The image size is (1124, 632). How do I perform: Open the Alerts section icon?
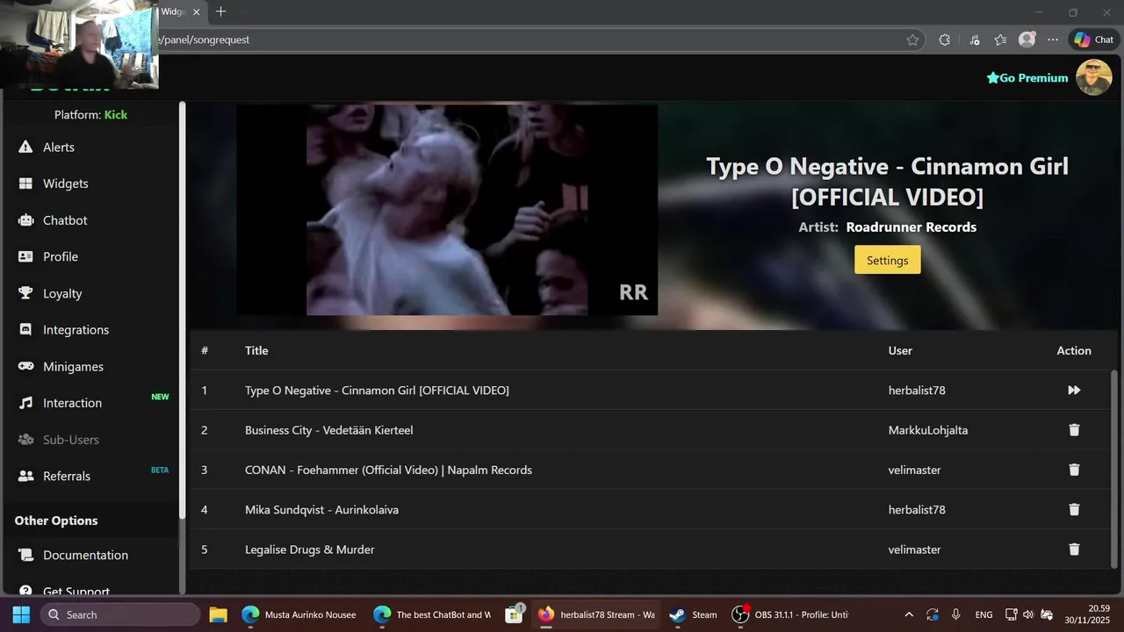25,147
